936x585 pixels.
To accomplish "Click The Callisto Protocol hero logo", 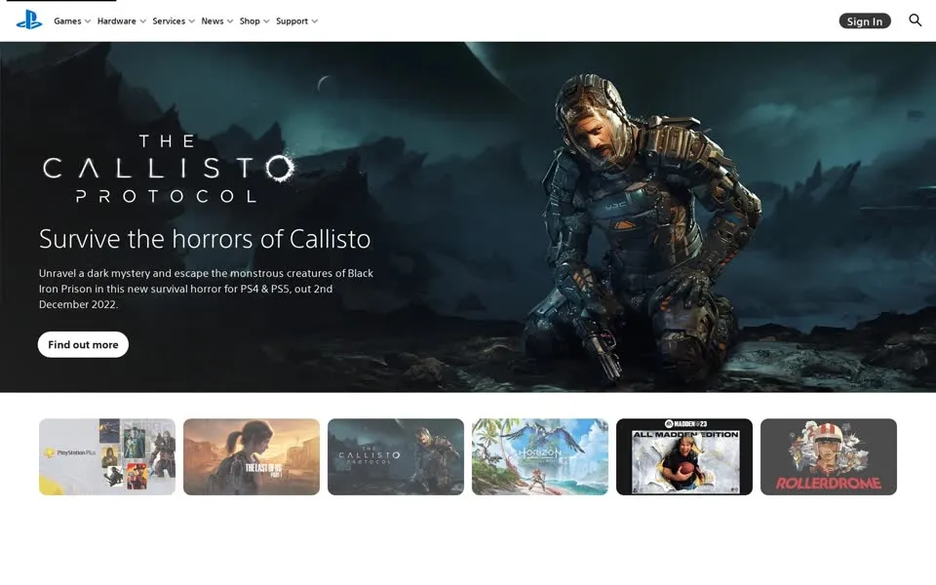I will [x=169, y=169].
